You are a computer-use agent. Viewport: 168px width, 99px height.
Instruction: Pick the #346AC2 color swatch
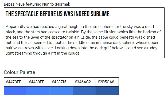[84, 91]
